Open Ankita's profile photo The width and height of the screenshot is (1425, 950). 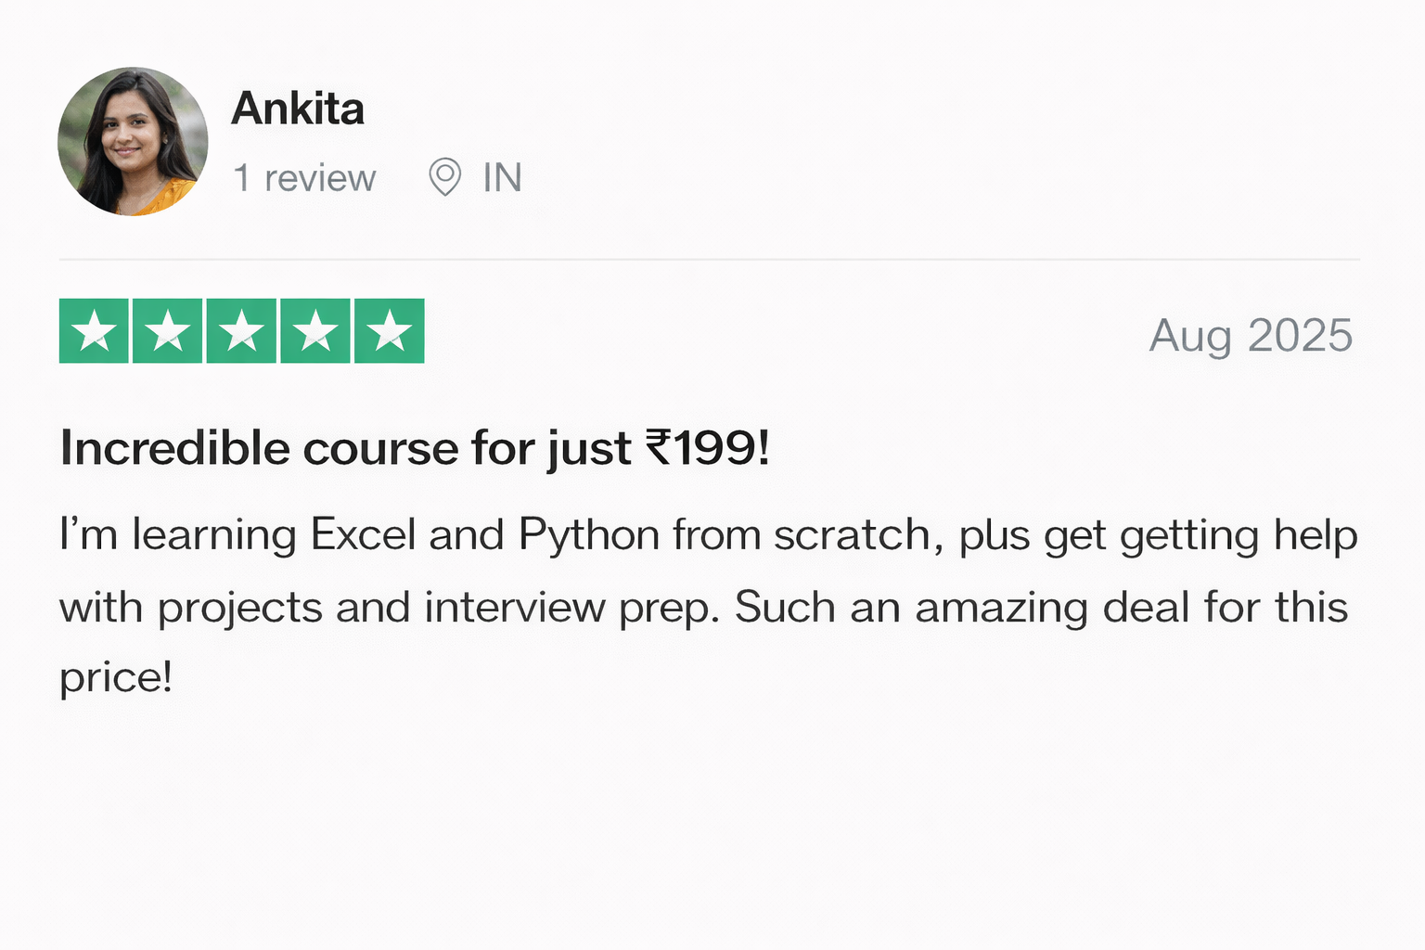tap(133, 141)
